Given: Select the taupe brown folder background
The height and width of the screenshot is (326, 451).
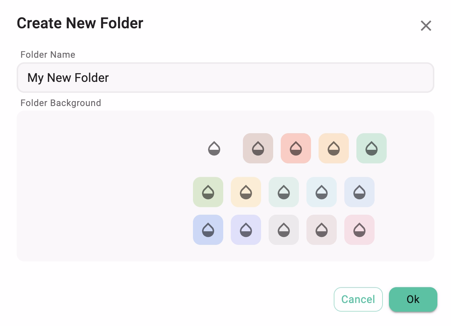Looking at the screenshot, I should coord(258,148).
